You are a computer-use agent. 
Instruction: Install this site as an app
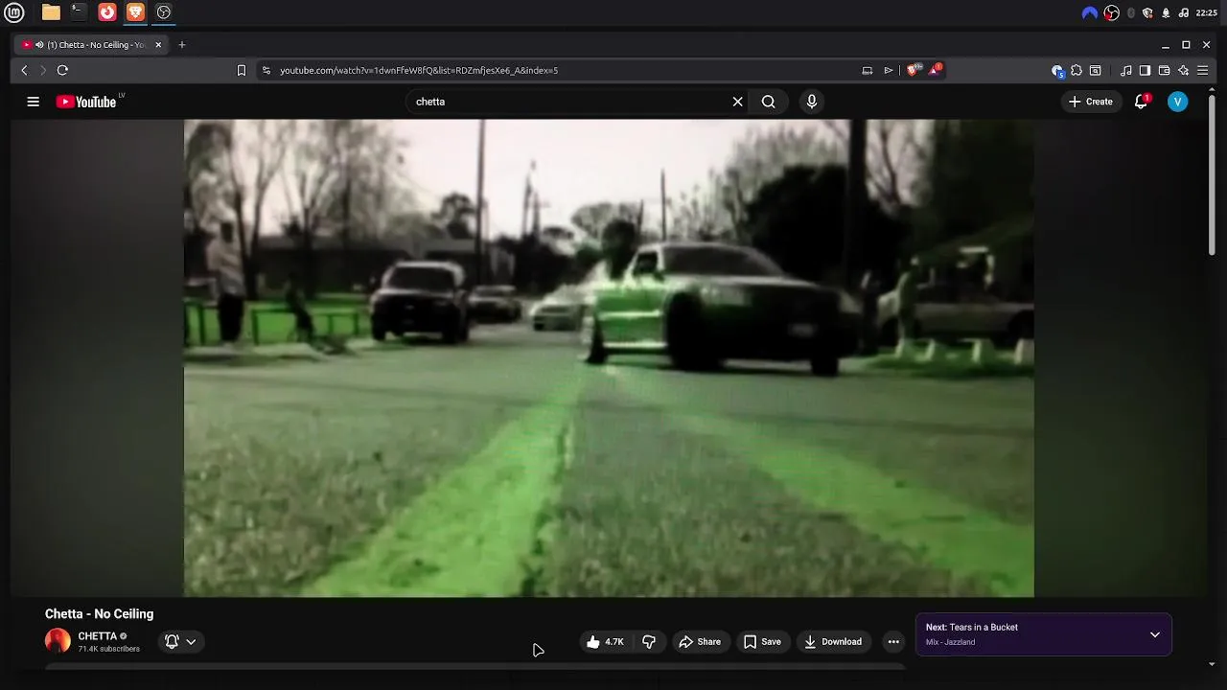click(x=868, y=70)
